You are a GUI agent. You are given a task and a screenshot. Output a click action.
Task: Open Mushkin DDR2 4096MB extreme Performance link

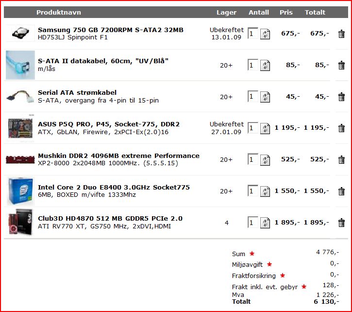(x=118, y=156)
